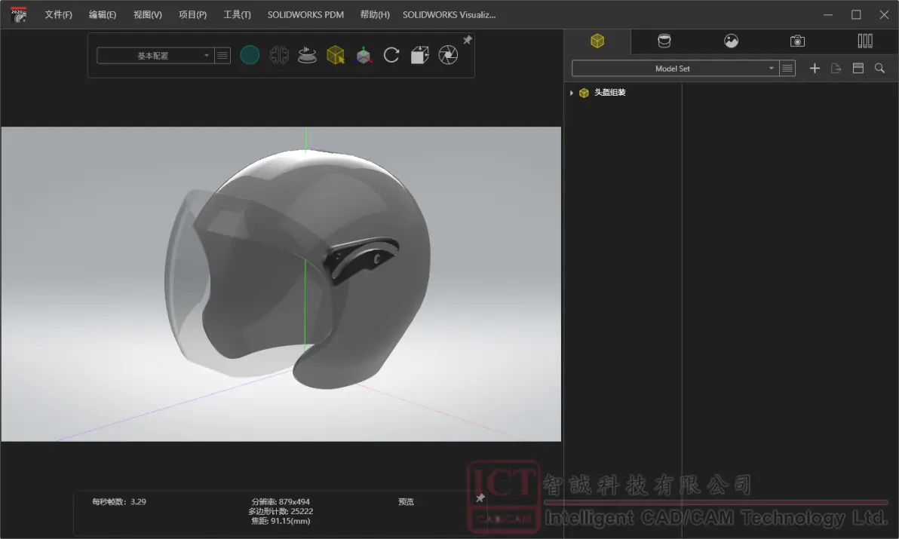Open the list button beside 基本配置
The width and height of the screenshot is (899, 539).
point(222,56)
